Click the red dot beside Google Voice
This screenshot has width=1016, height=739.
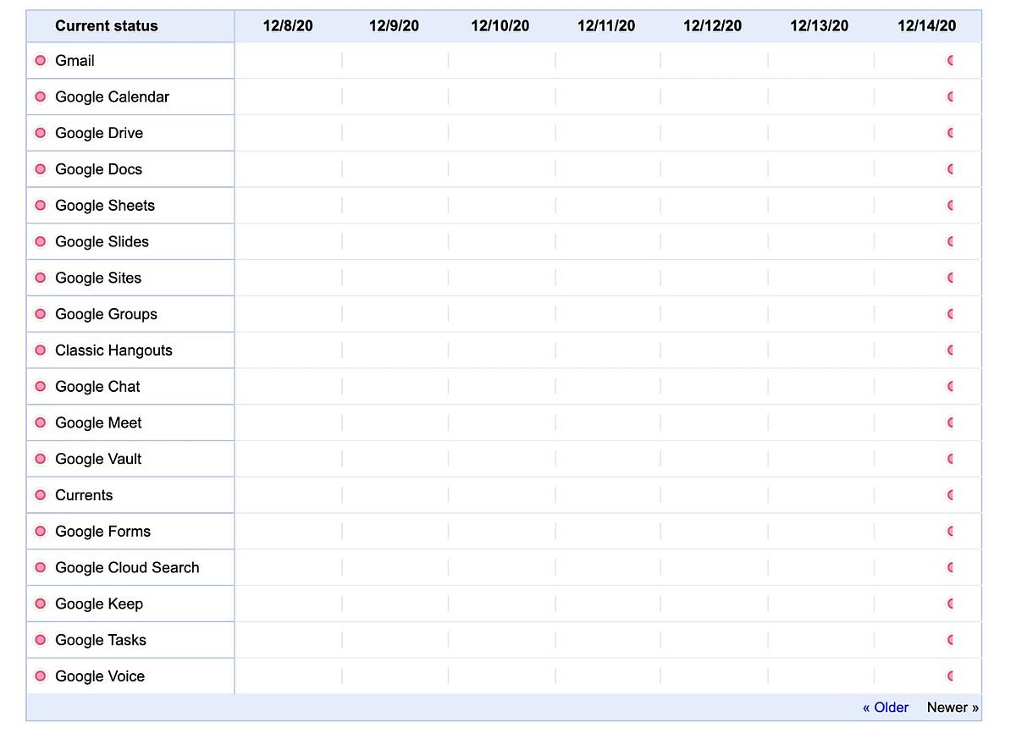click(40, 676)
